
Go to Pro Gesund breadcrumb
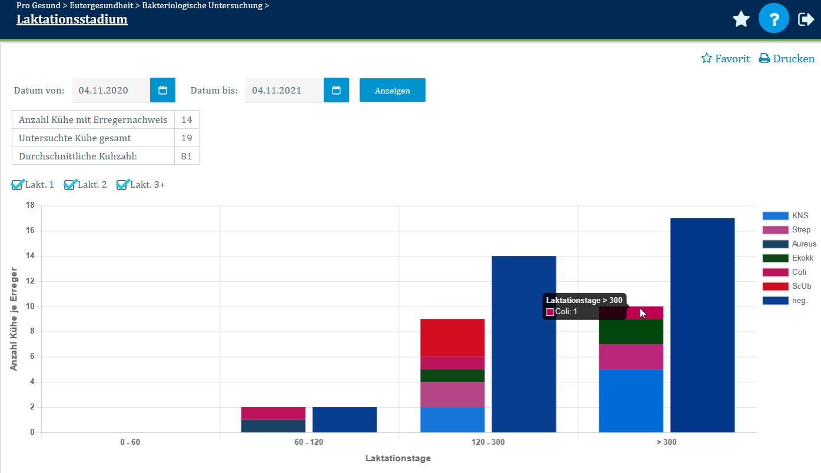38,6
